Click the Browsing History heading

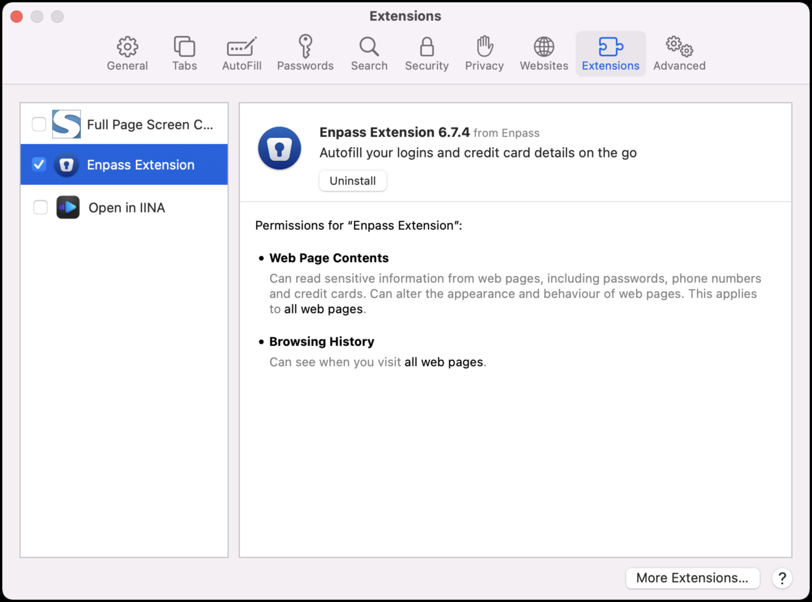tap(322, 342)
